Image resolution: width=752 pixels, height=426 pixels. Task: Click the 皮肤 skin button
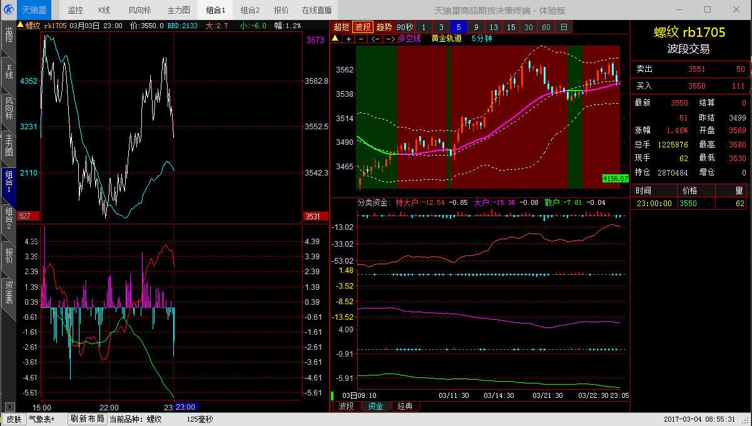(13, 419)
